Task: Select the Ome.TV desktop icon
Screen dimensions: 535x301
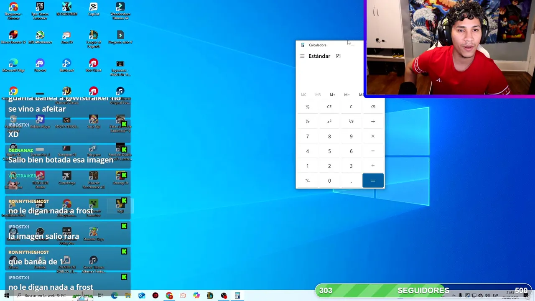Action: [67, 37]
